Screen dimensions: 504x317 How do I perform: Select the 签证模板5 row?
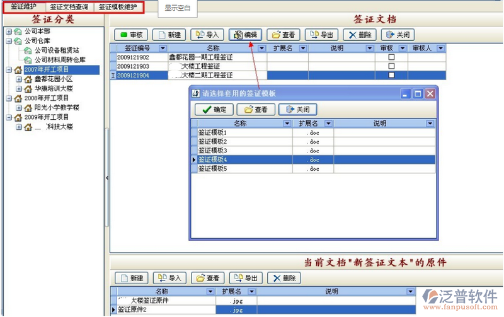point(313,168)
